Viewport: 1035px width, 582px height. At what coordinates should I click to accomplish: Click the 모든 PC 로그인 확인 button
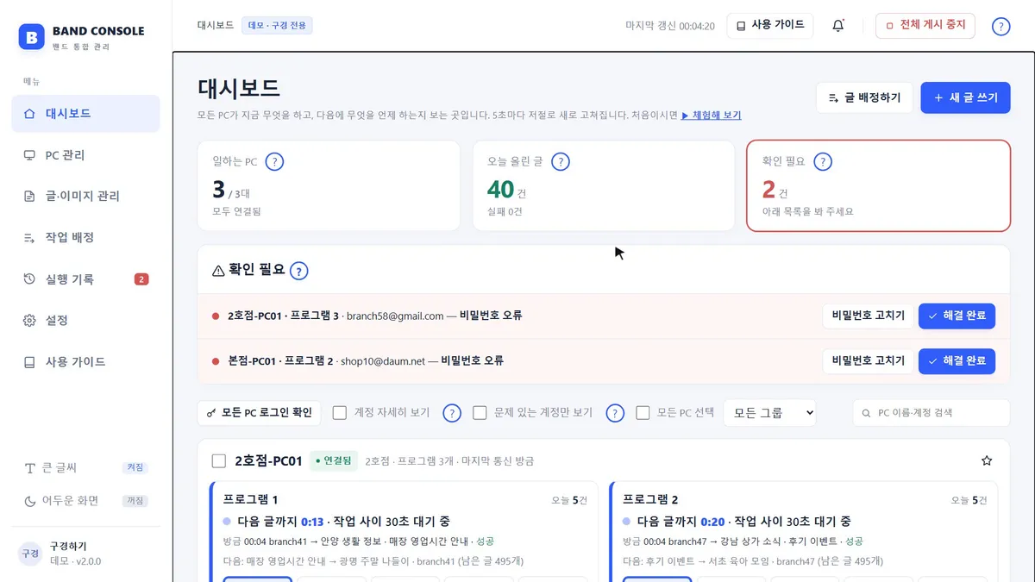click(260, 413)
